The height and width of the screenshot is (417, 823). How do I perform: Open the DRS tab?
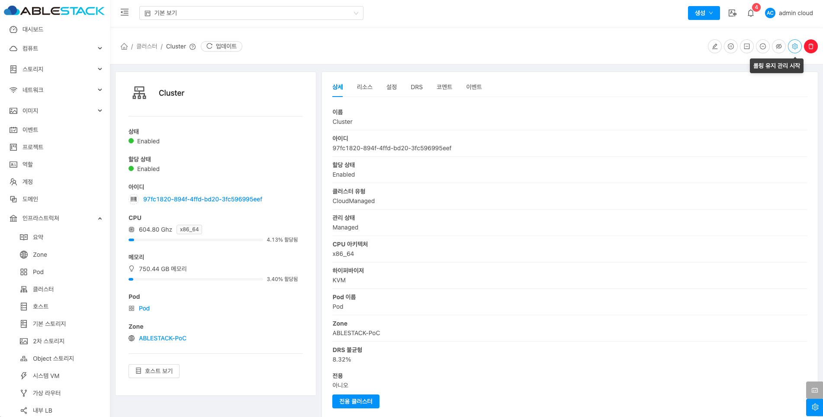coord(416,87)
